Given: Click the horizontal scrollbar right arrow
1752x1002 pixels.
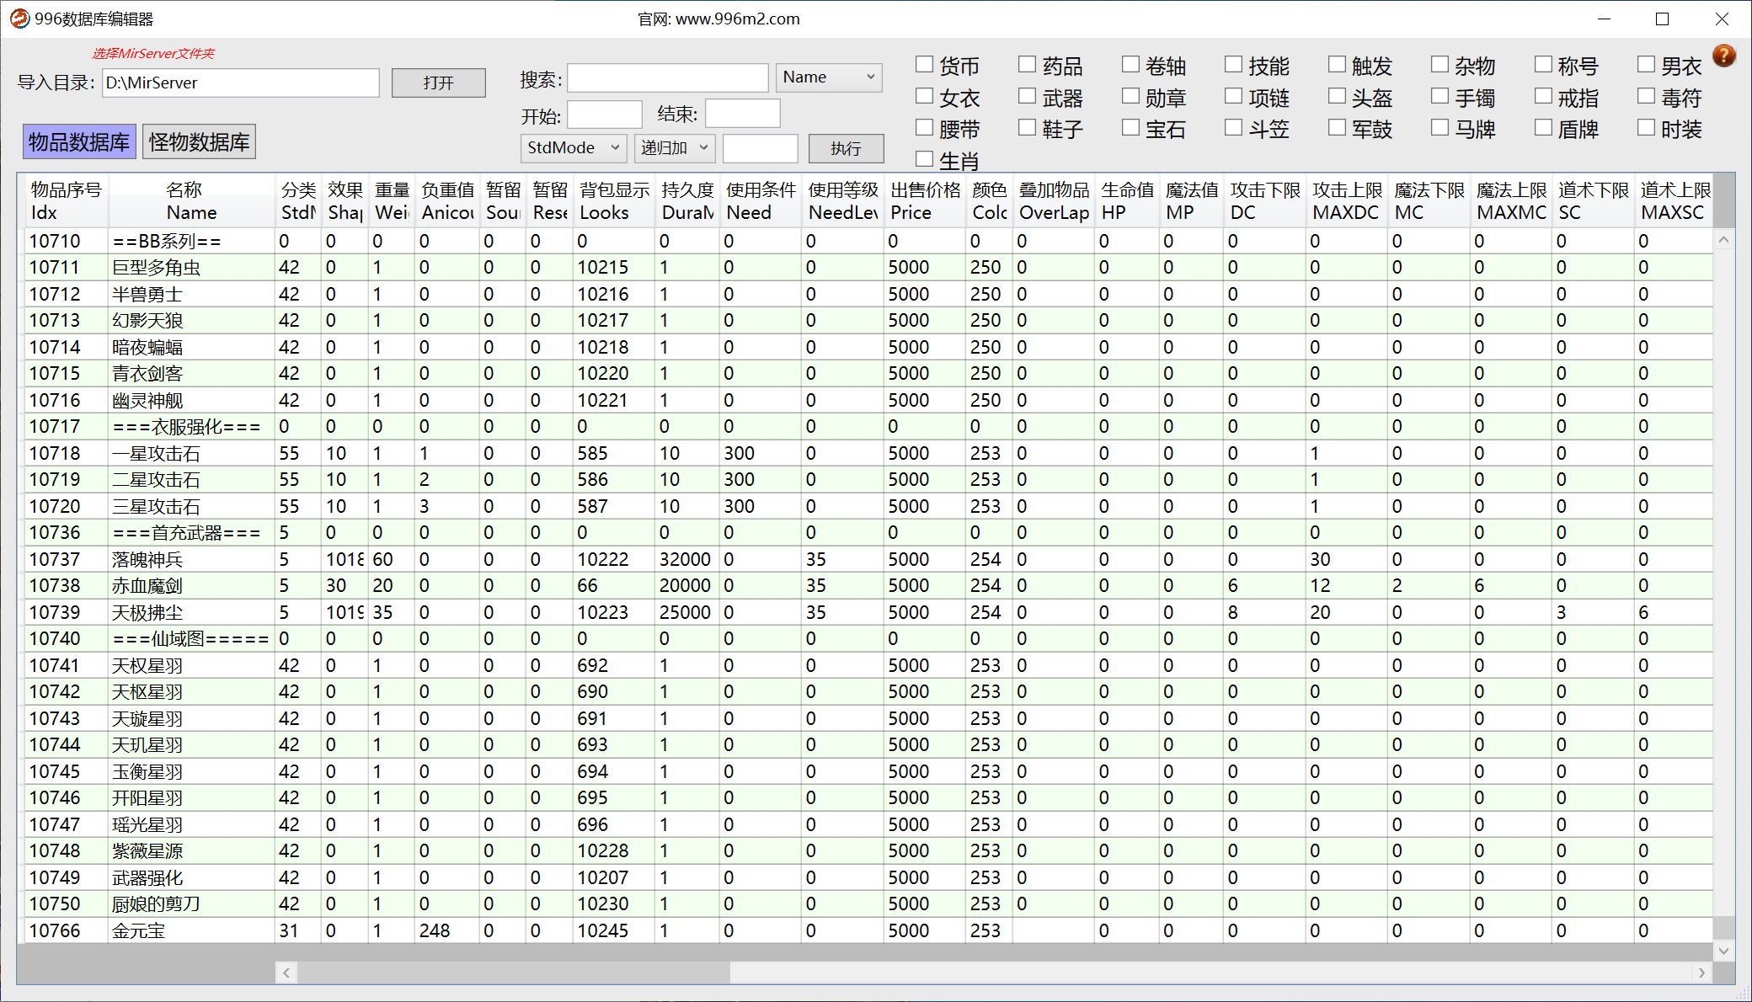Looking at the screenshot, I should tap(1701, 973).
